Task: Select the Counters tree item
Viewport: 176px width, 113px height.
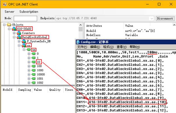Action: tap(28, 33)
